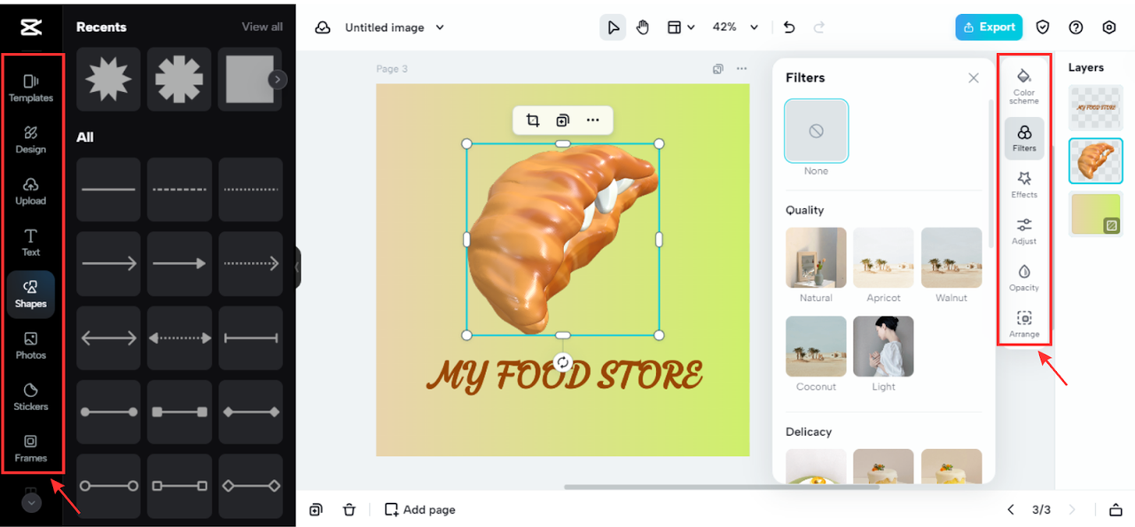Add the dashed line shape

click(x=179, y=190)
